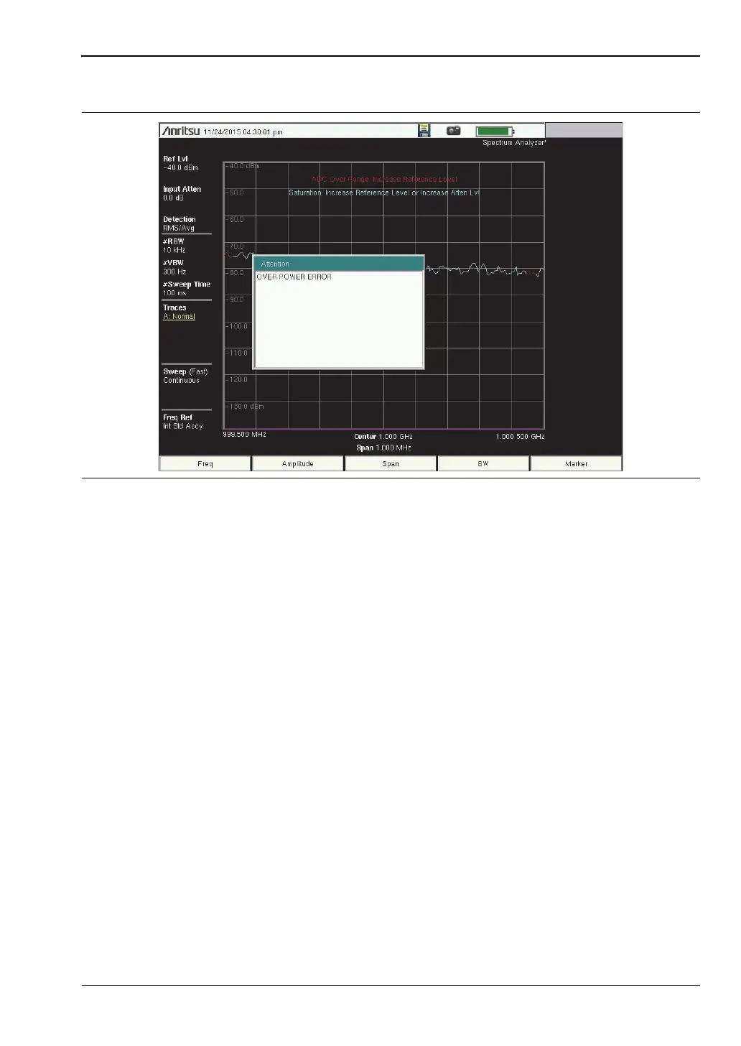
Task: Open the Amplitude menu button
Action: [x=298, y=464]
